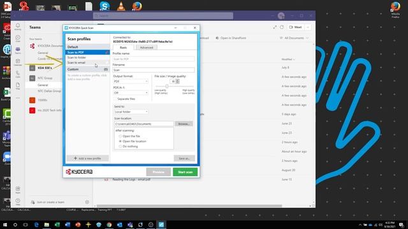Click the Filename input field
The height and width of the screenshot is (229, 408).
coord(154,70)
